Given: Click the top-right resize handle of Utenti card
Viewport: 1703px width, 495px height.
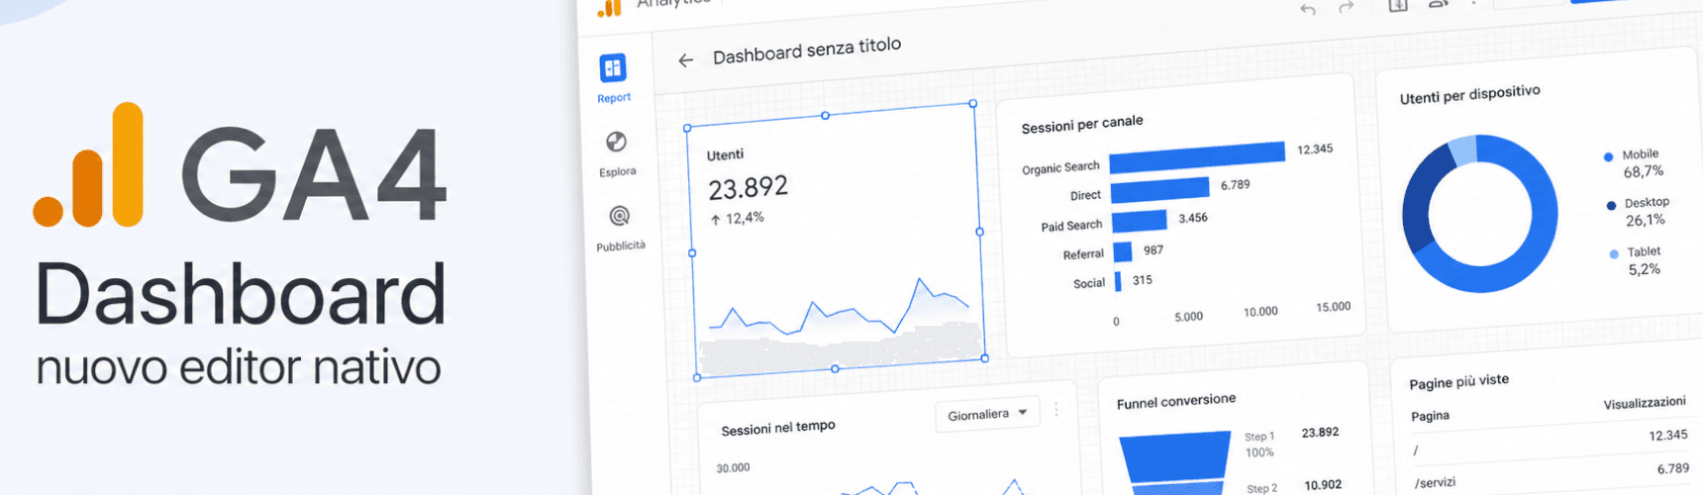Looking at the screenshot, I should click(x=973, y=103).
